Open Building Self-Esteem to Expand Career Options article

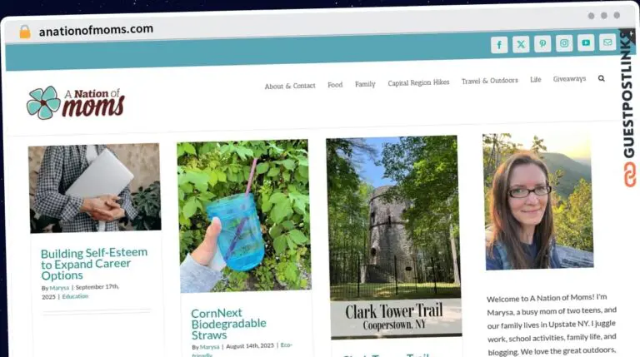pyautogui.click(x=94, y=264)
